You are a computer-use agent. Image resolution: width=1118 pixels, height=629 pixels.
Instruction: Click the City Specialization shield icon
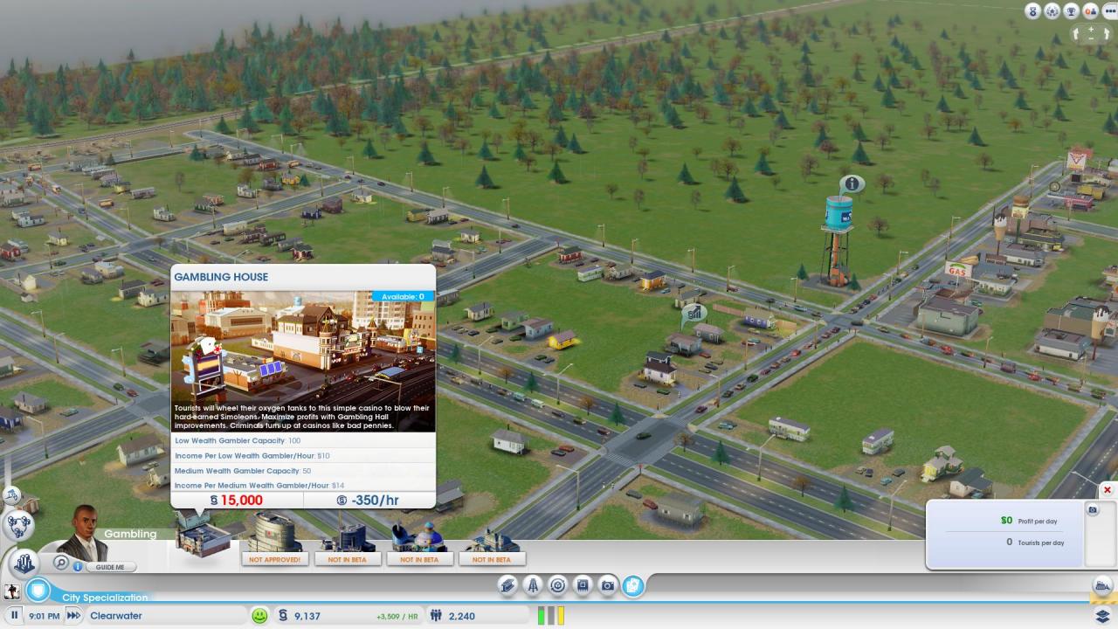38,590
